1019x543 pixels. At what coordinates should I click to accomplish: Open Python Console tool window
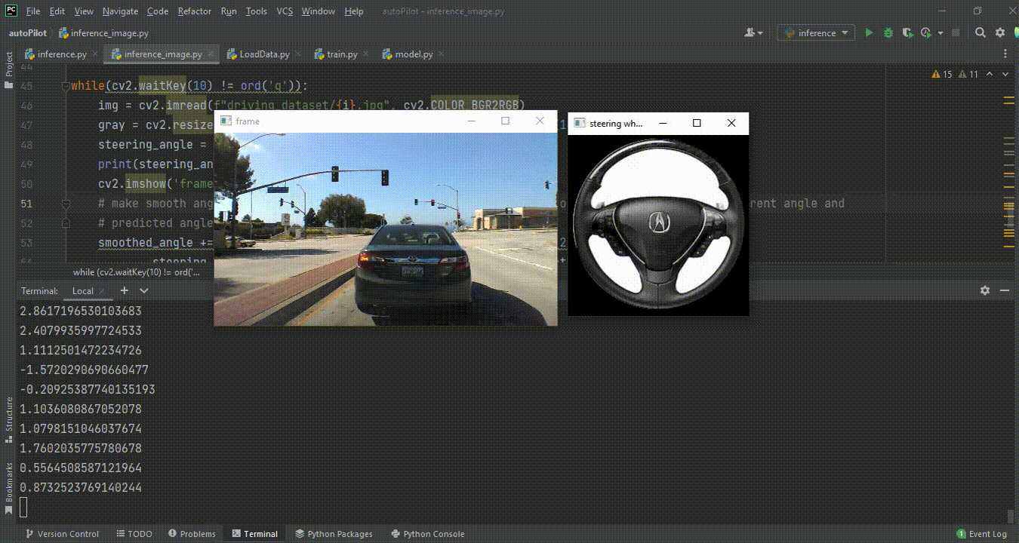coord(426,534)
